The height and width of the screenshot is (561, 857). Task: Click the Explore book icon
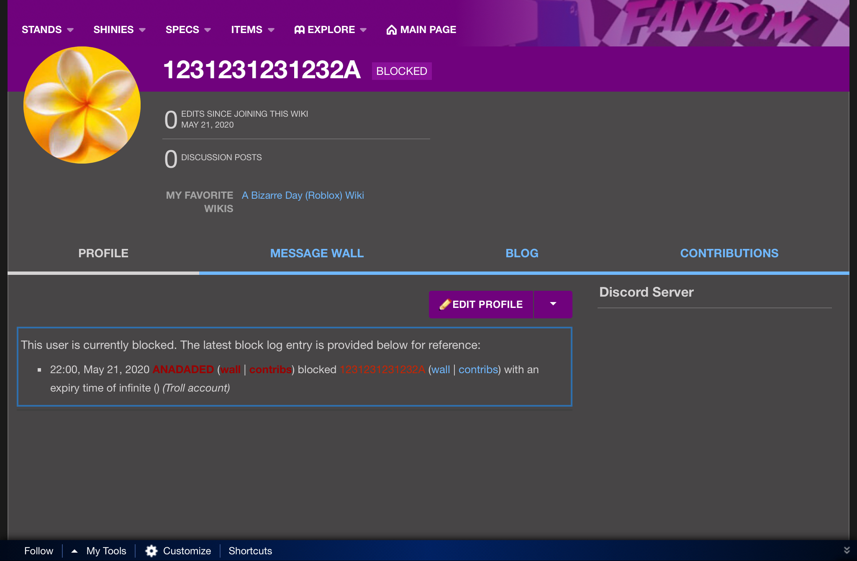[x=299, y=30]
